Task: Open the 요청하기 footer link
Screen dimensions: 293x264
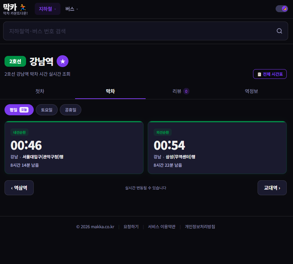Action: 131,227
